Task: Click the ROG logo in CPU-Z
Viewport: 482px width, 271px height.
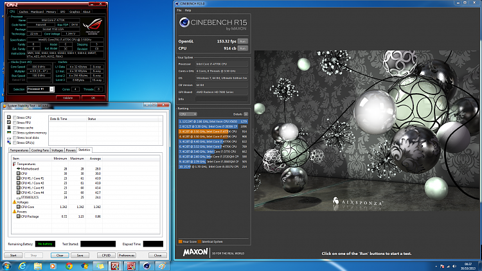Action: [93, 27]
